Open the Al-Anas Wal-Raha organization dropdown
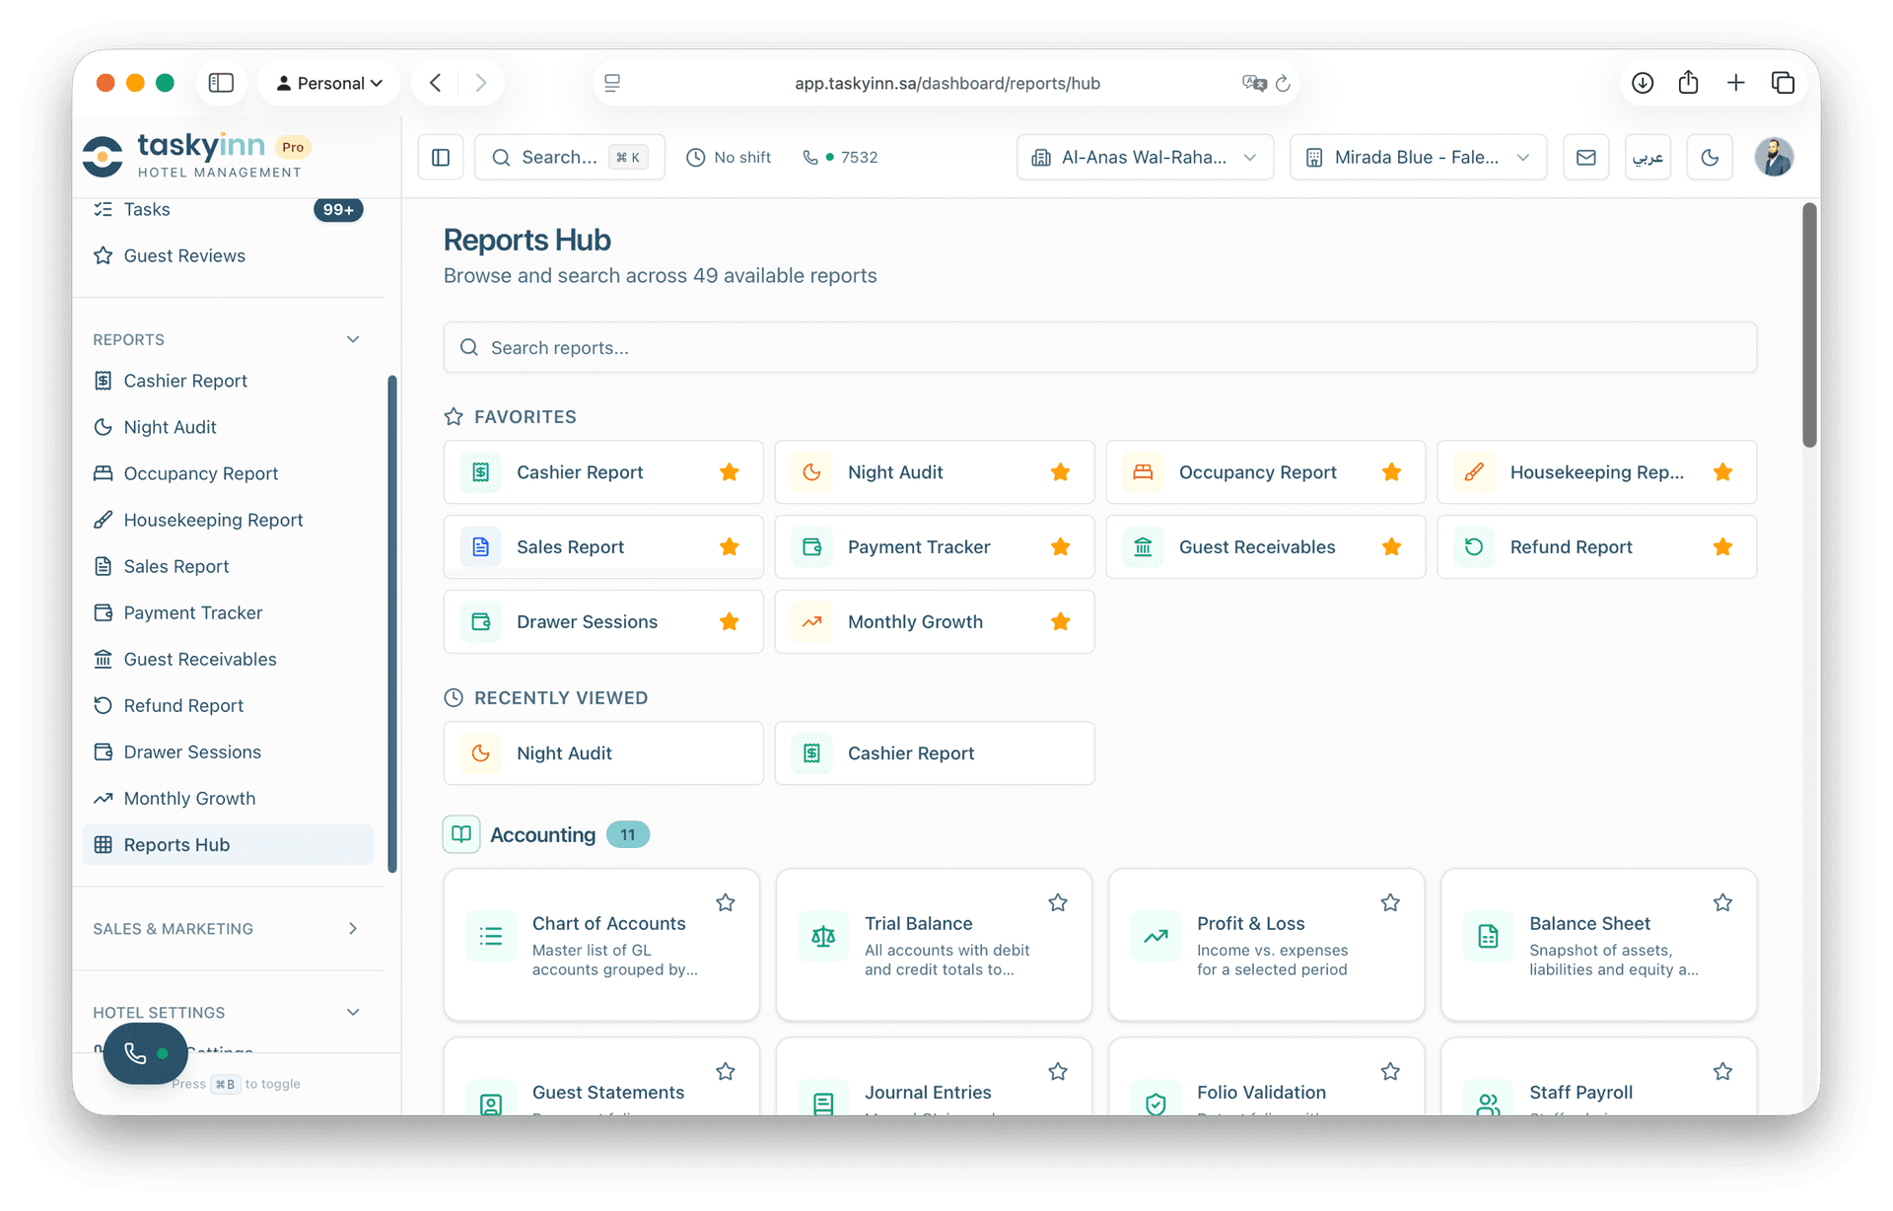 1145,158
